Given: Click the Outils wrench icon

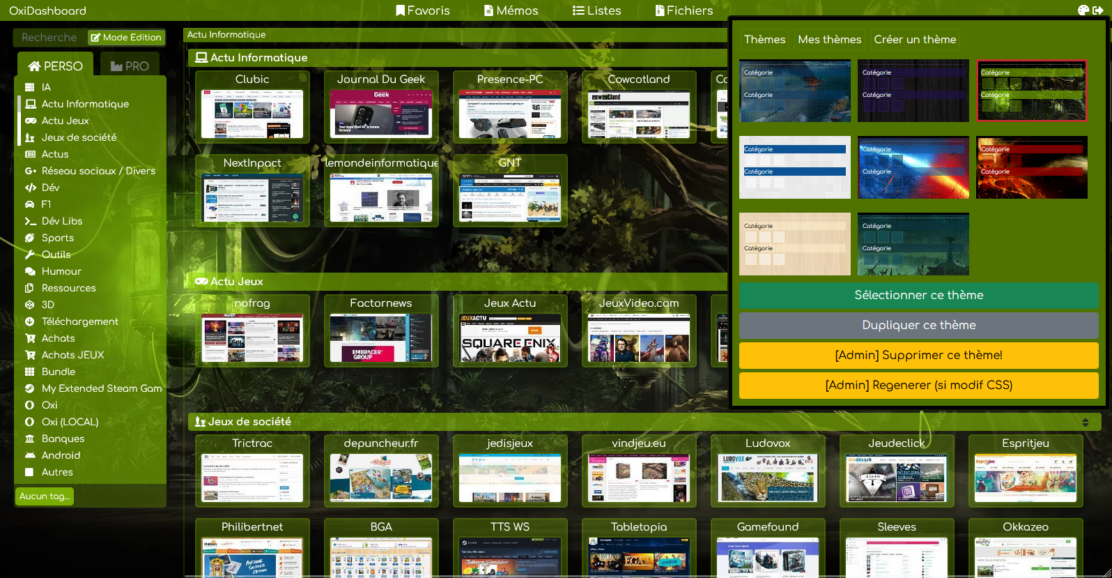Looking at the screenshot, I should tap(30, 254).
